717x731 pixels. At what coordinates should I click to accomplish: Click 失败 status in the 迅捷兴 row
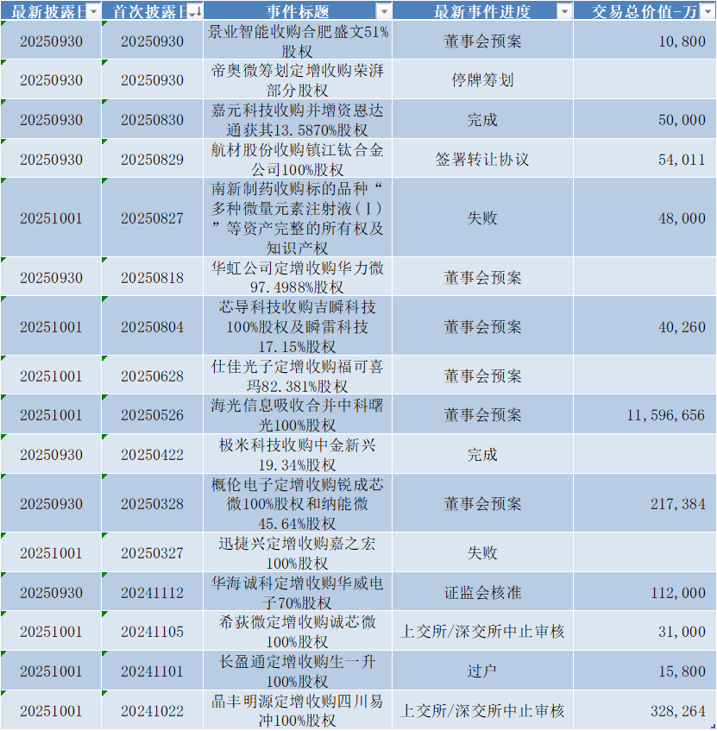point(482,552)
